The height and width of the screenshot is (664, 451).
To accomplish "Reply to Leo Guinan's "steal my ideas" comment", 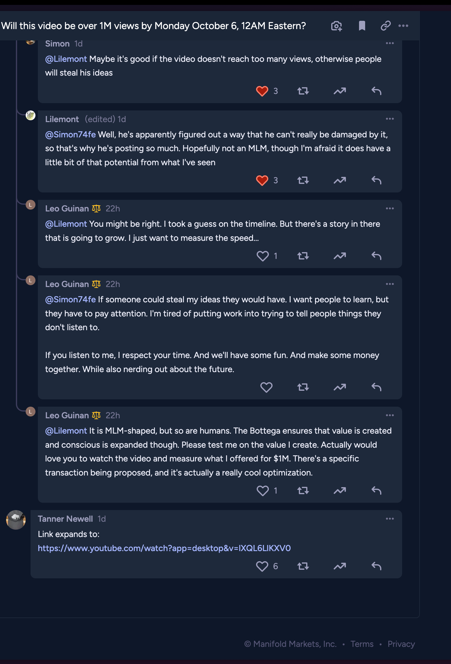I will click(x=376, y=387).
